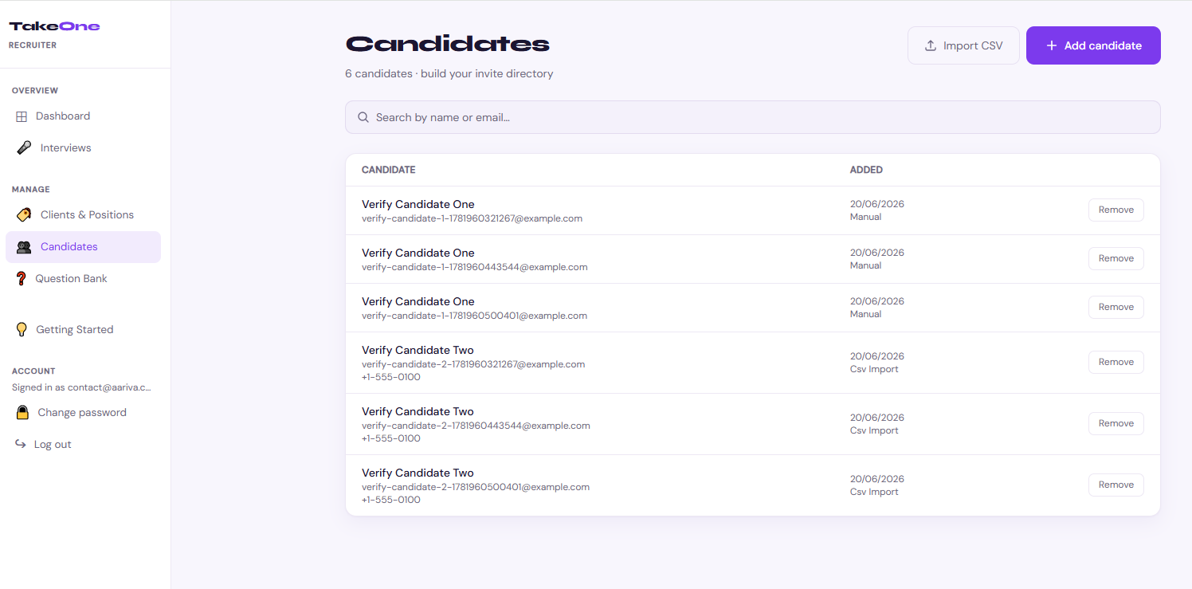Remove the first Verify Candidate One

(1116, 210)
